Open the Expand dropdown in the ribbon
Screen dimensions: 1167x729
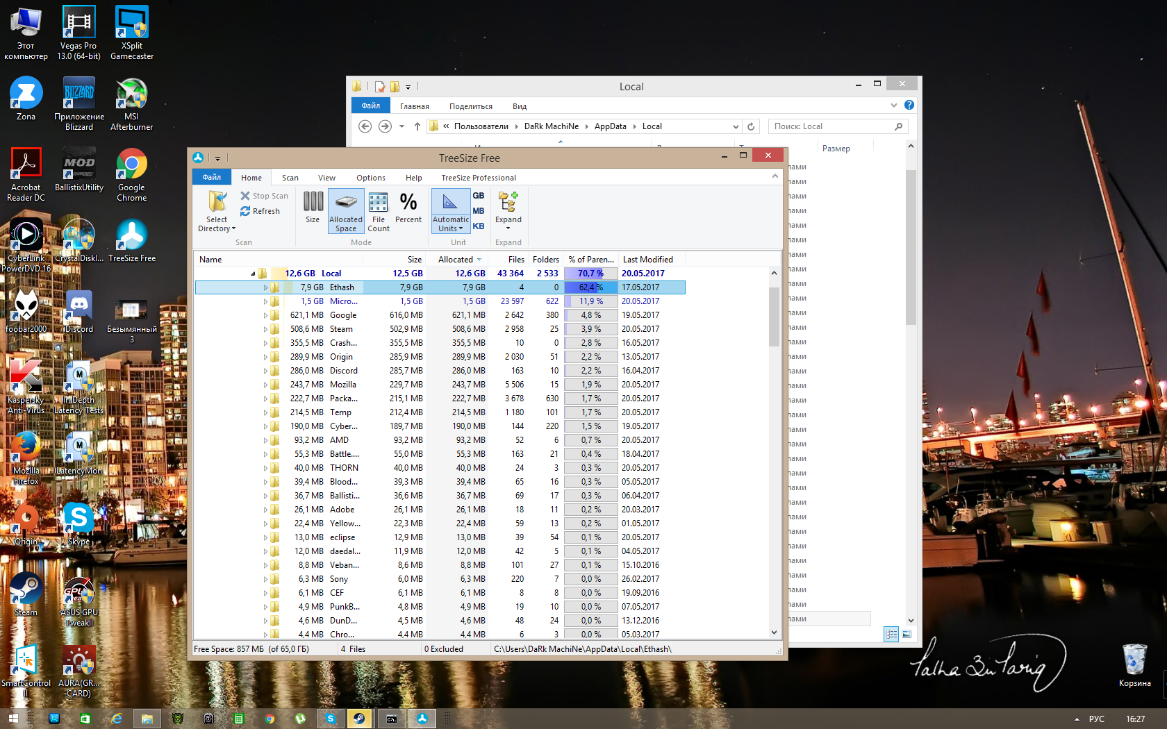click(508, 211)
